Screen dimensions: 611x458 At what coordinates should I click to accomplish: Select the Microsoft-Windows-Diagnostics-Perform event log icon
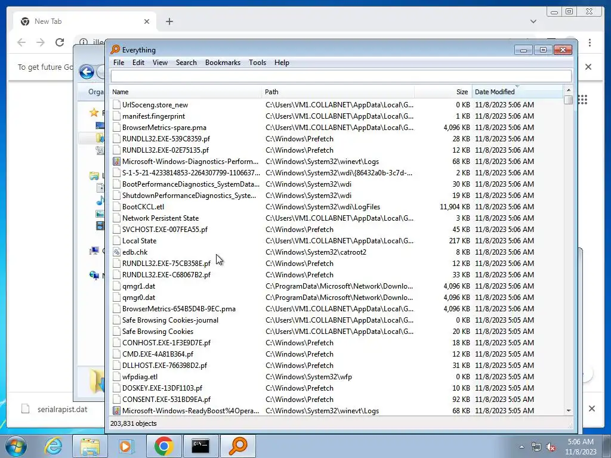click(116, 161)
